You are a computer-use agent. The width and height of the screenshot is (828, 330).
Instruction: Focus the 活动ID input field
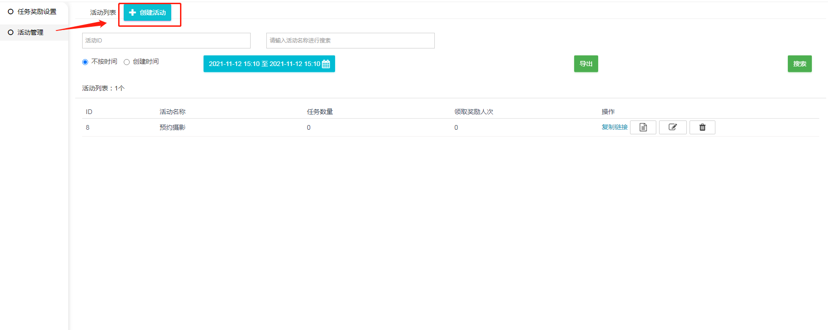click(166, 41)
